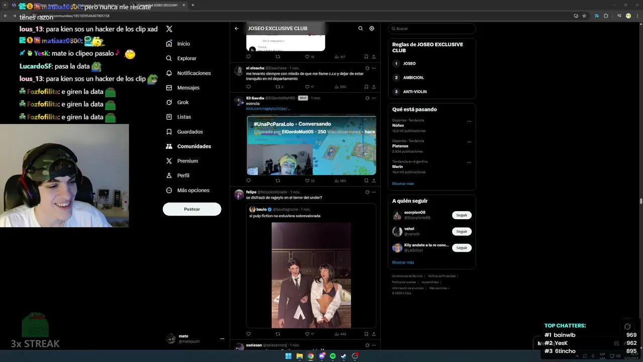This screenshot has width=643, height=362.
Task: Open Windows Start menu
Action: 288,356
